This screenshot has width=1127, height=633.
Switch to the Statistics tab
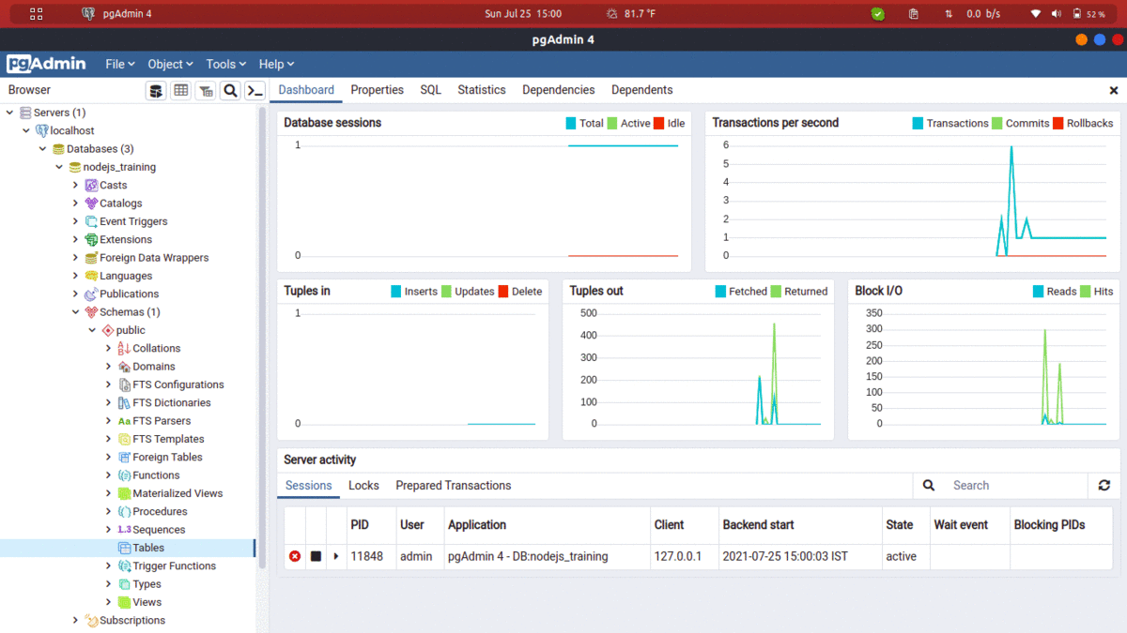482,90
